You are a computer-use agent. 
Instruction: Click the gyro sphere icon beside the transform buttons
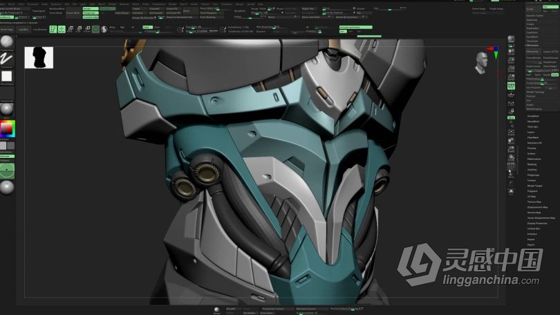coord(104,29)
